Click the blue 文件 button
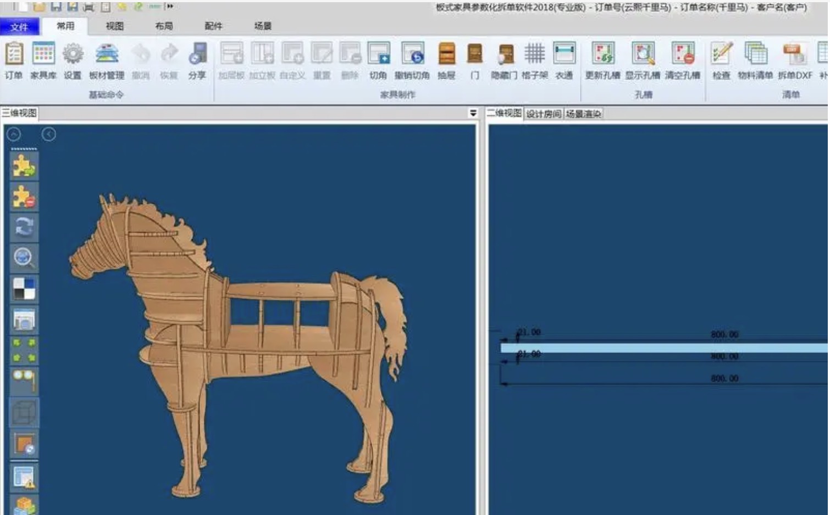The width and height of the screenshot is (830, 515). tap(19, 26)
